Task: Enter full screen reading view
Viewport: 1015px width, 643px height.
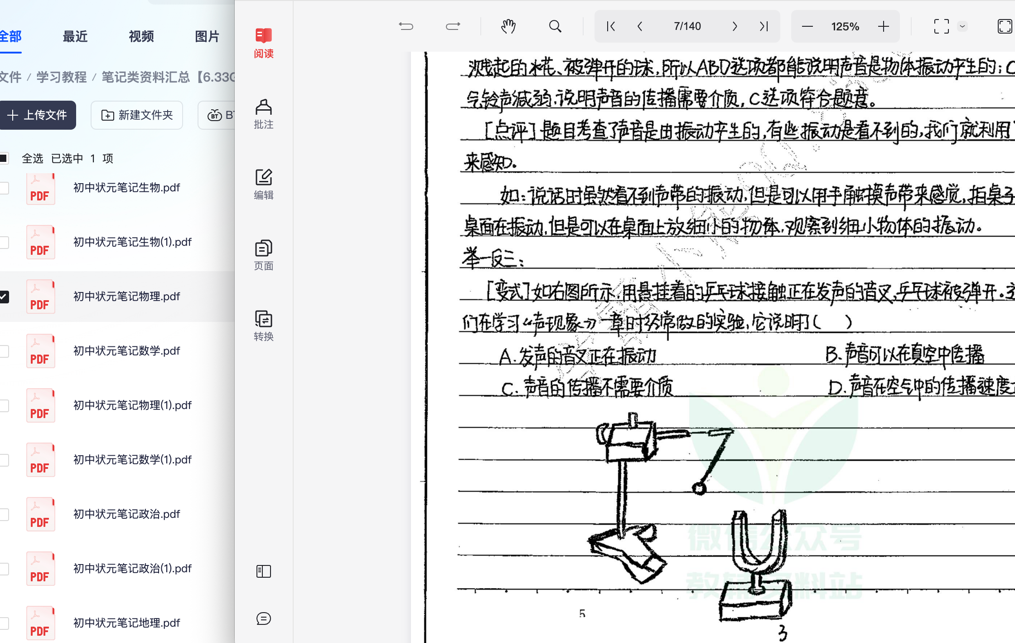Action: pyautogui.click(x=942, y=26)
